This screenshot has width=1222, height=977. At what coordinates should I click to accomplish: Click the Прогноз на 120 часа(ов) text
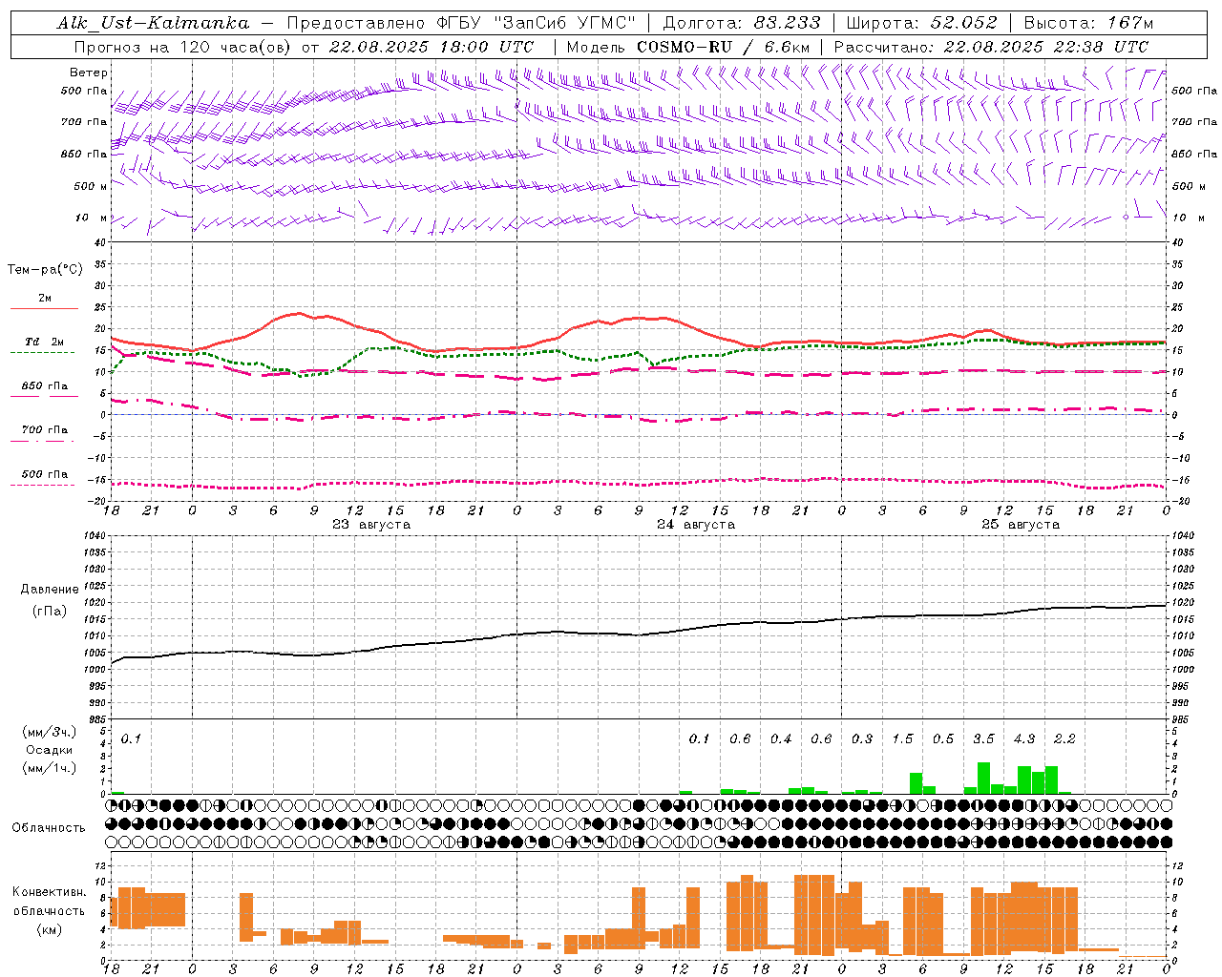(183, 46)
